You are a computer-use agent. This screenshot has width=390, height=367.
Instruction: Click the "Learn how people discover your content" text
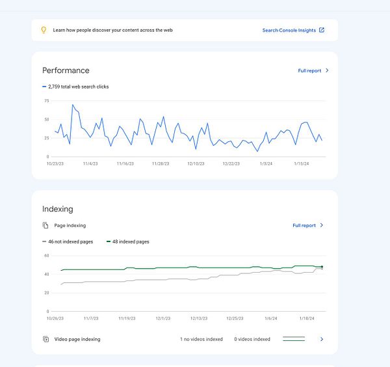pyautogui.click(x=112, y=30)
